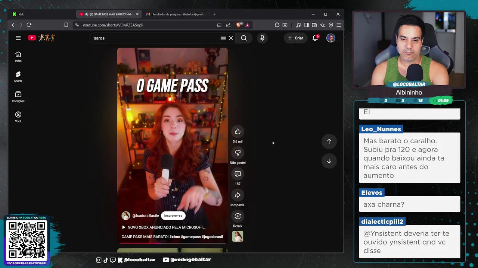The image size is (478, 268).
Task: Subscribe with the Inscrever-se button
Action: click(173, 216)
